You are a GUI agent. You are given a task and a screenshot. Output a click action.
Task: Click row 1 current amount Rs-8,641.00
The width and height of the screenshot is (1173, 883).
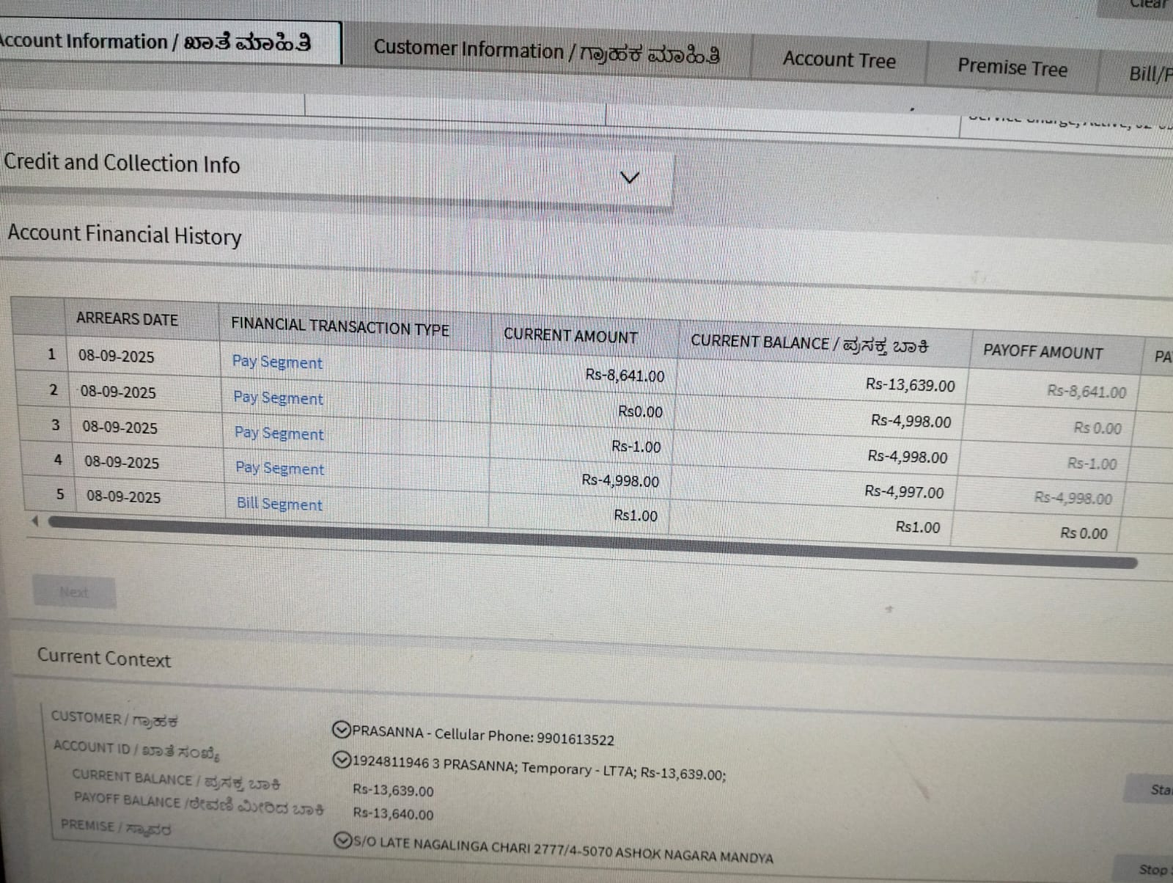(625, 375)
